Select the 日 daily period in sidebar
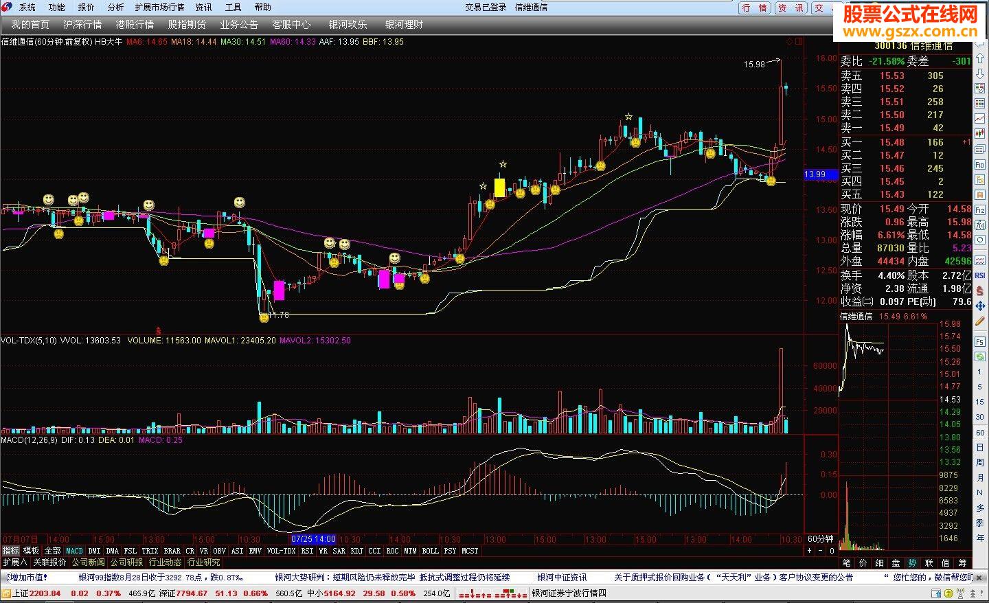The height and width of the screenshot is (603, 989). (980, 447)
